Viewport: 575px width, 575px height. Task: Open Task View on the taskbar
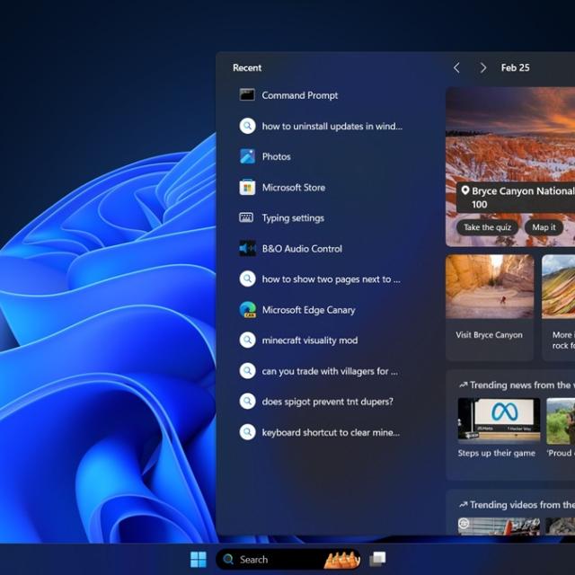(377, 559)
